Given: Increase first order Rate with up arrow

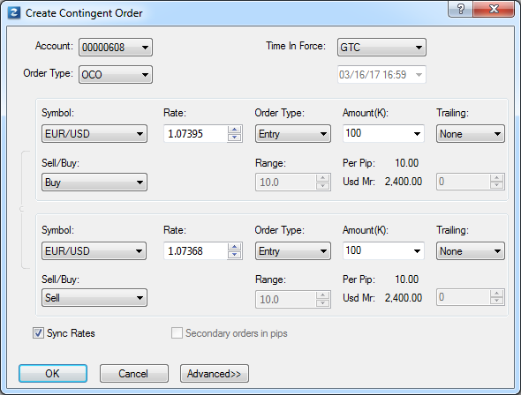Looking at the screenshot, I should pyautogui.click(x=235, y=130).
